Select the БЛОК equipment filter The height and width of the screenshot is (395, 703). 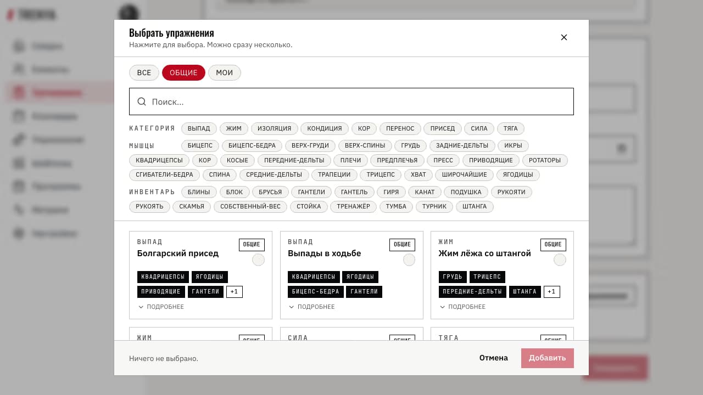235,192
